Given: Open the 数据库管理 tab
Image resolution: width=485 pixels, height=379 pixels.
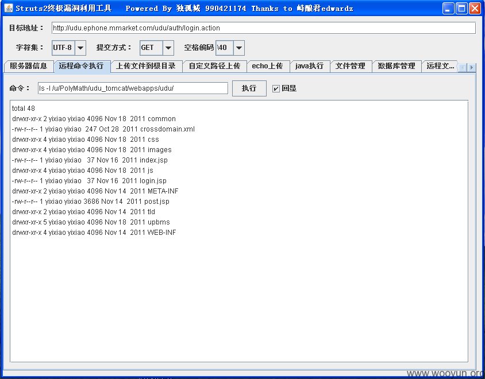Looking at the screenshot, I should 397,66.
